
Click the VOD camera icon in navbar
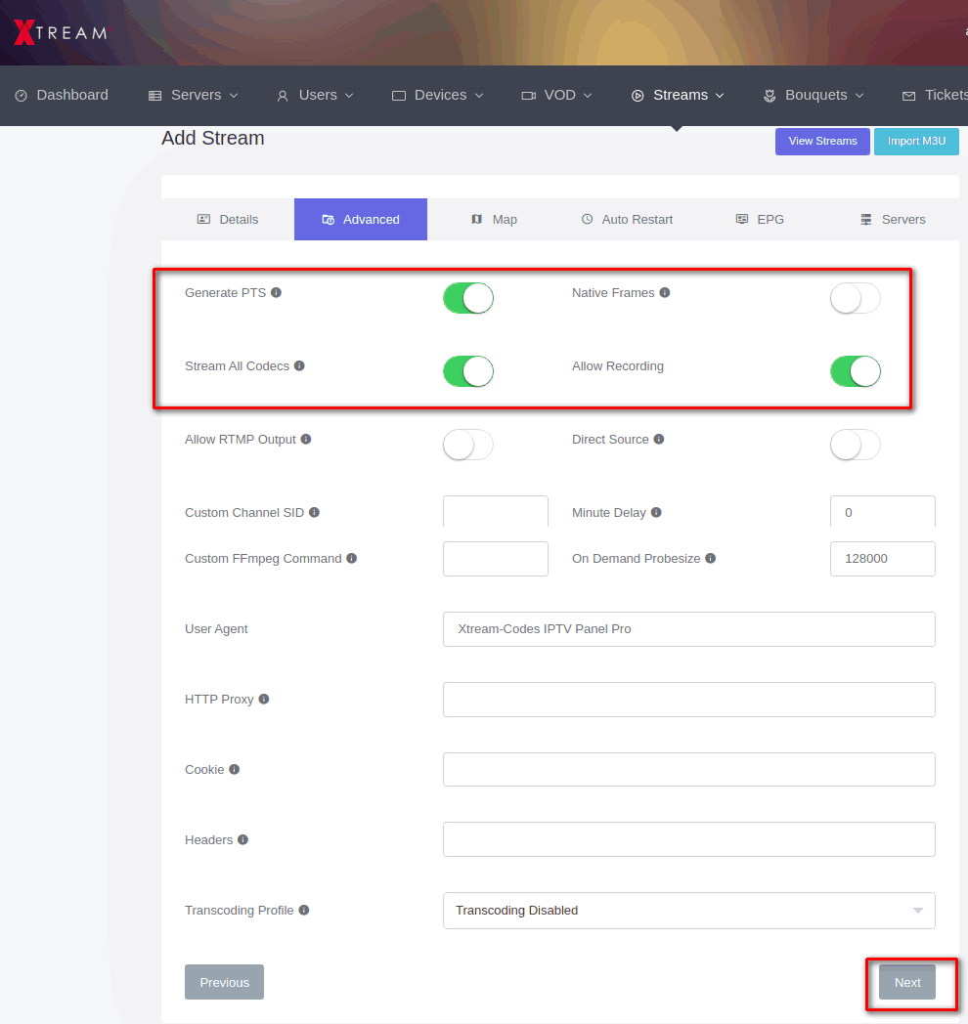530,95
